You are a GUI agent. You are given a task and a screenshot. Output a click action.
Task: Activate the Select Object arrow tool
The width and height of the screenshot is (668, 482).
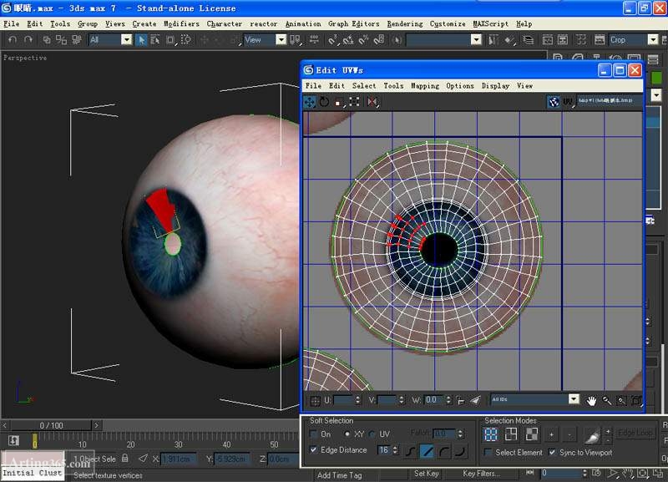pyautogui.click(x=140, y=39)
